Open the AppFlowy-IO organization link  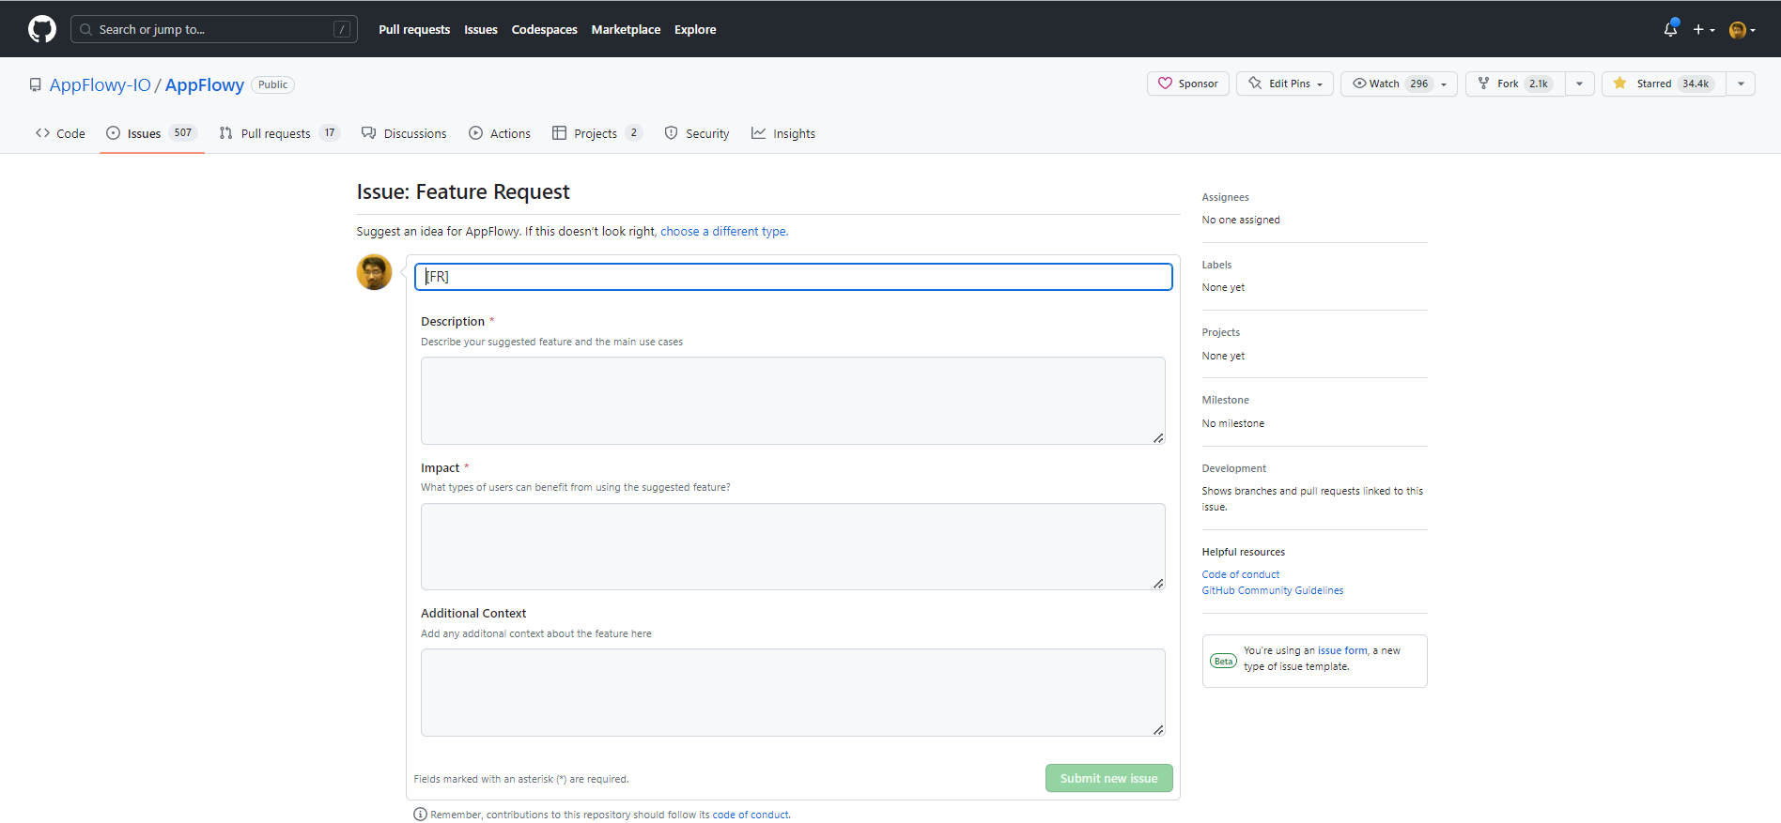(101, 85)
